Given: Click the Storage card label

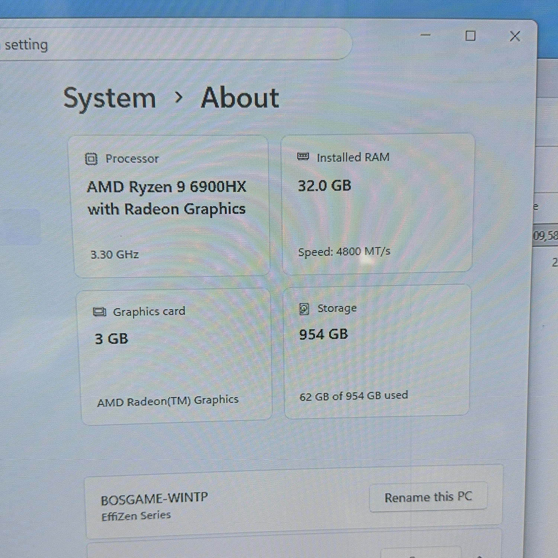Looking at the screenshot, I should [x=337, y=308].
